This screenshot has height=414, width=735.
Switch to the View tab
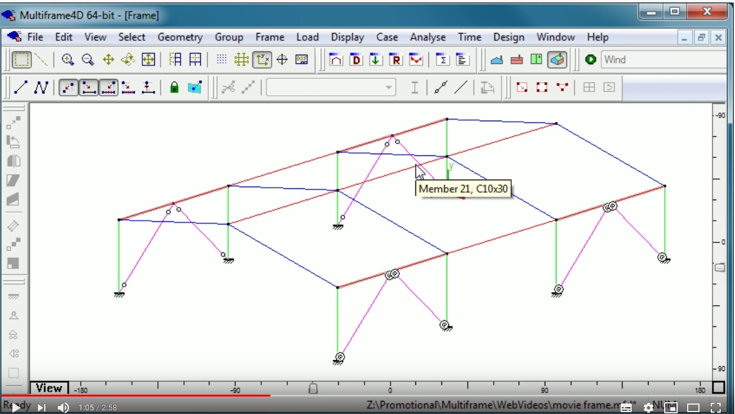click(49, 388)
